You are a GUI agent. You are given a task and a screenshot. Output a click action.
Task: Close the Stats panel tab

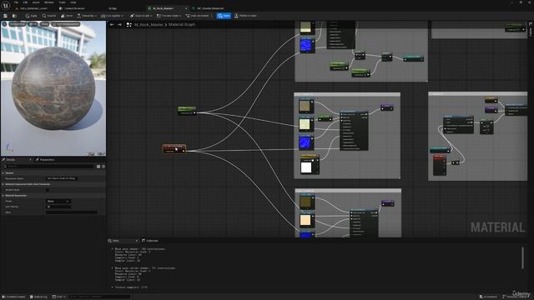coord(137,241)
